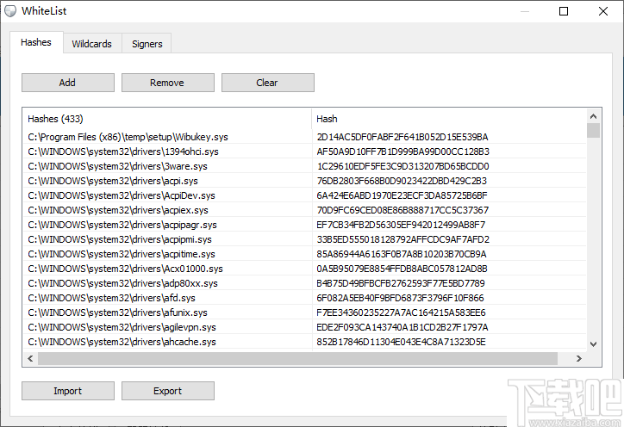Click hash 33B5ED555018128792AFFCDC9AF7AFD2
The width and height of the screenshot is (624, 427).
pyautogui.click(x=402, y=239)
